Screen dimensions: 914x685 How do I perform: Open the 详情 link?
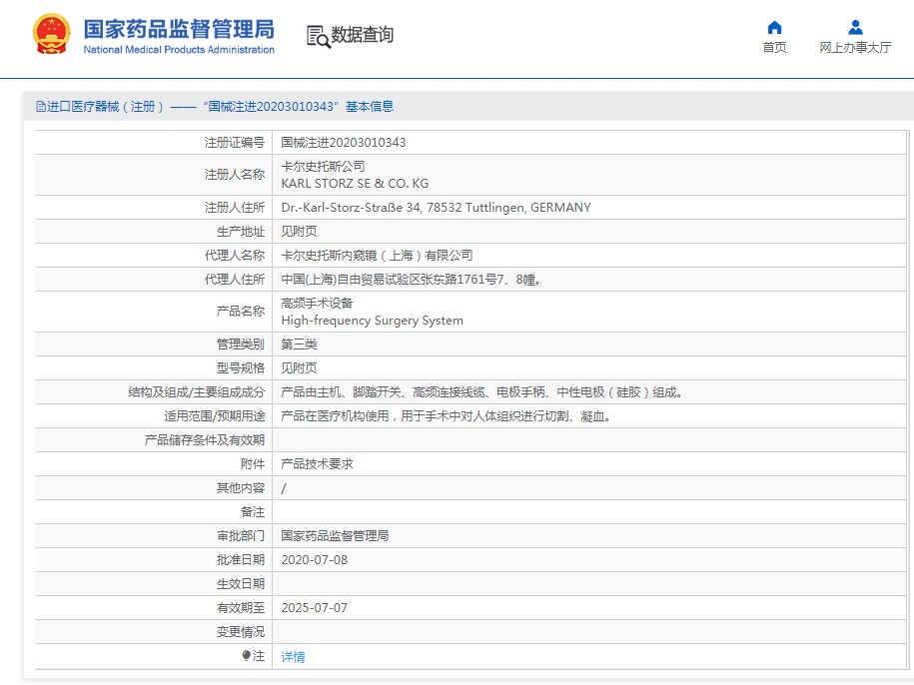[x=293, y=657]
